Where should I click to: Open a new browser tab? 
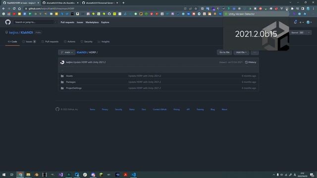coord(123,3)
